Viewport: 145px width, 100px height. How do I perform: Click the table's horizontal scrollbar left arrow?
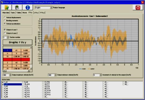[4, 71]
